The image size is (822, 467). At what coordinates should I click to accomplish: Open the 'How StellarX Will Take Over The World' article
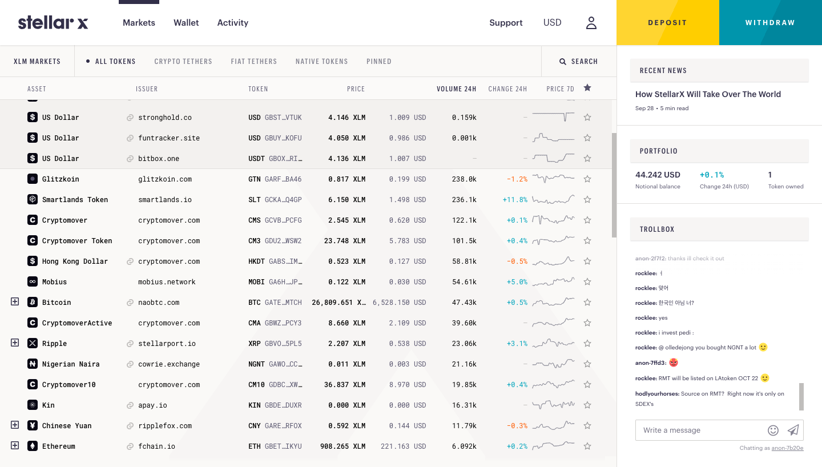click(x=708, y=94)
